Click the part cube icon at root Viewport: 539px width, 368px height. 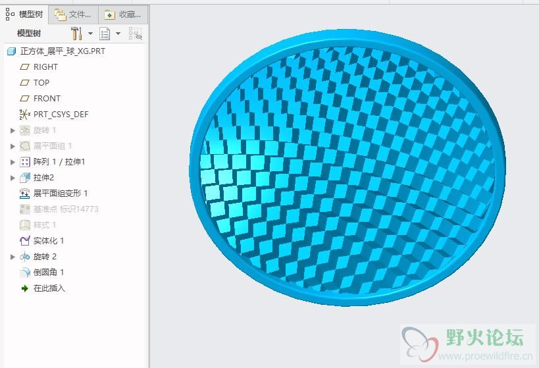[x=12, y=51]
